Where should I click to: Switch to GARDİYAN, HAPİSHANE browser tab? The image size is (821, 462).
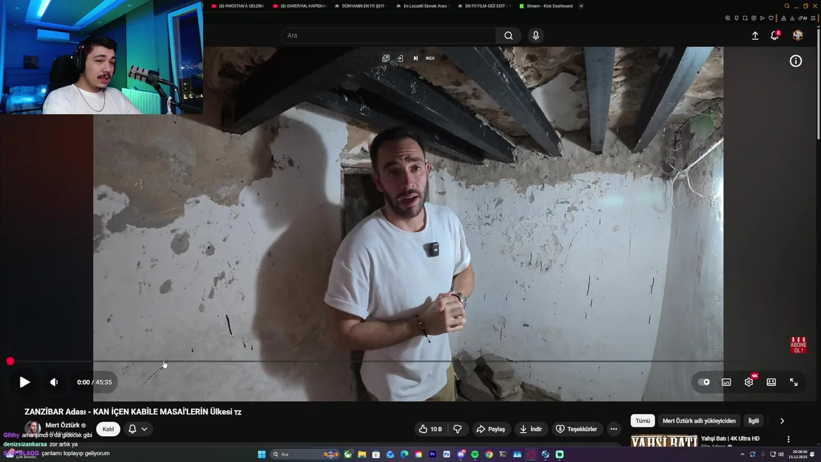(x=299, y=6)
